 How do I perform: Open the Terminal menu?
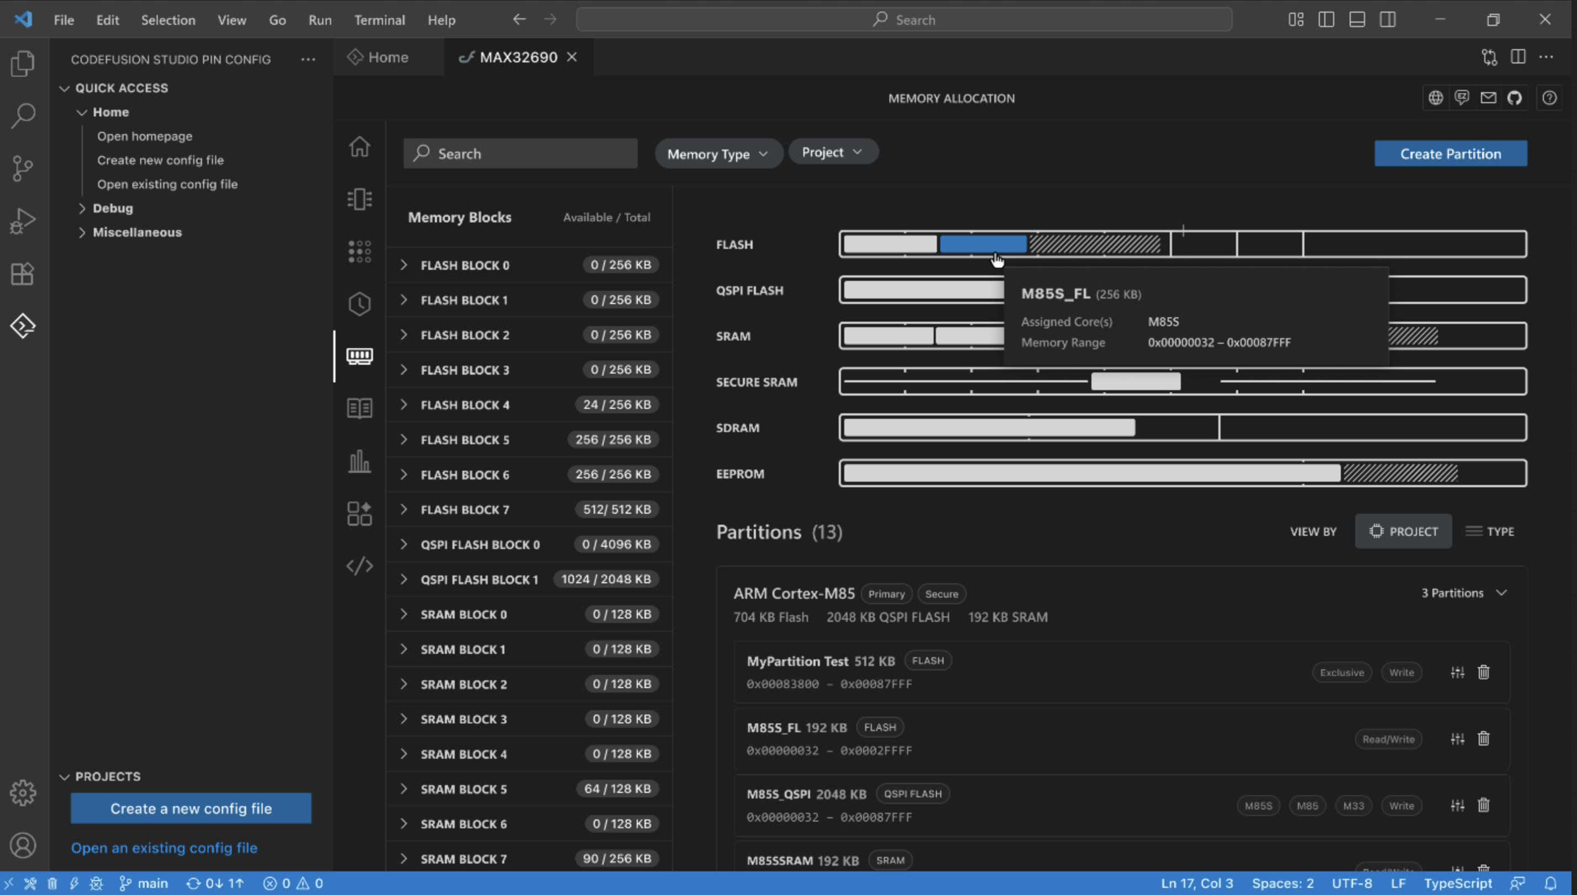click(x=379, y=20)
